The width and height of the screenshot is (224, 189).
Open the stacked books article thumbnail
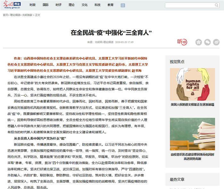click(x=192, y=134)
